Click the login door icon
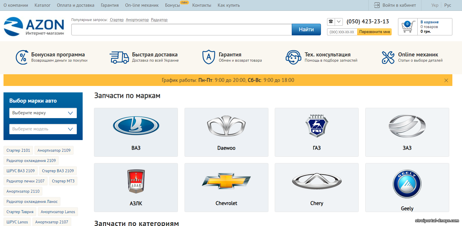The width and height of the screenshot is (462, 226). [377, 5]
